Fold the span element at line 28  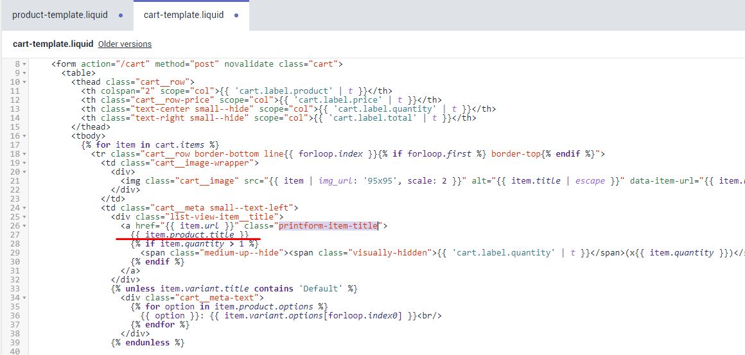click(24, 253)
